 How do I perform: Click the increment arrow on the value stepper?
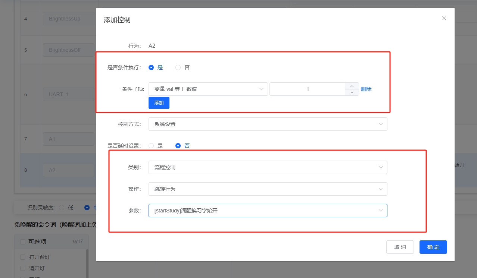tap(352, 86)
